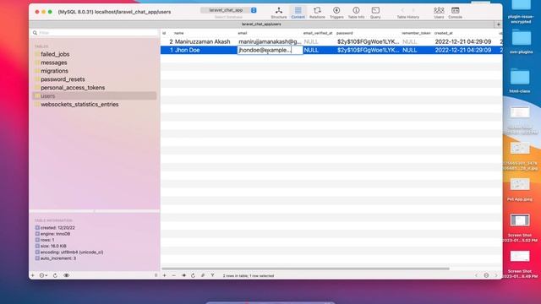Refresh the tables list
541x304 pixels.
pyautogui.click(x=55, y=275)
